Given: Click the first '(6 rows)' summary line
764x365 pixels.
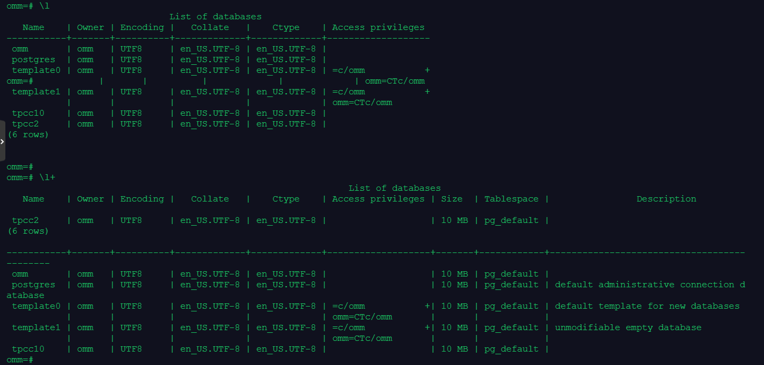Looking at the screenshot, I should point(28,135).
